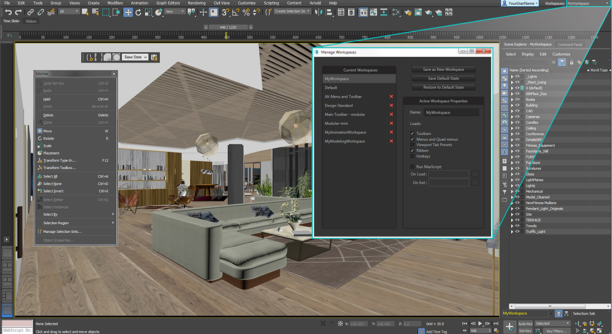This screenshot has width=612, height=334.
Task: Delete the Design Standard workspace with red X
Action: pos(391,105)
